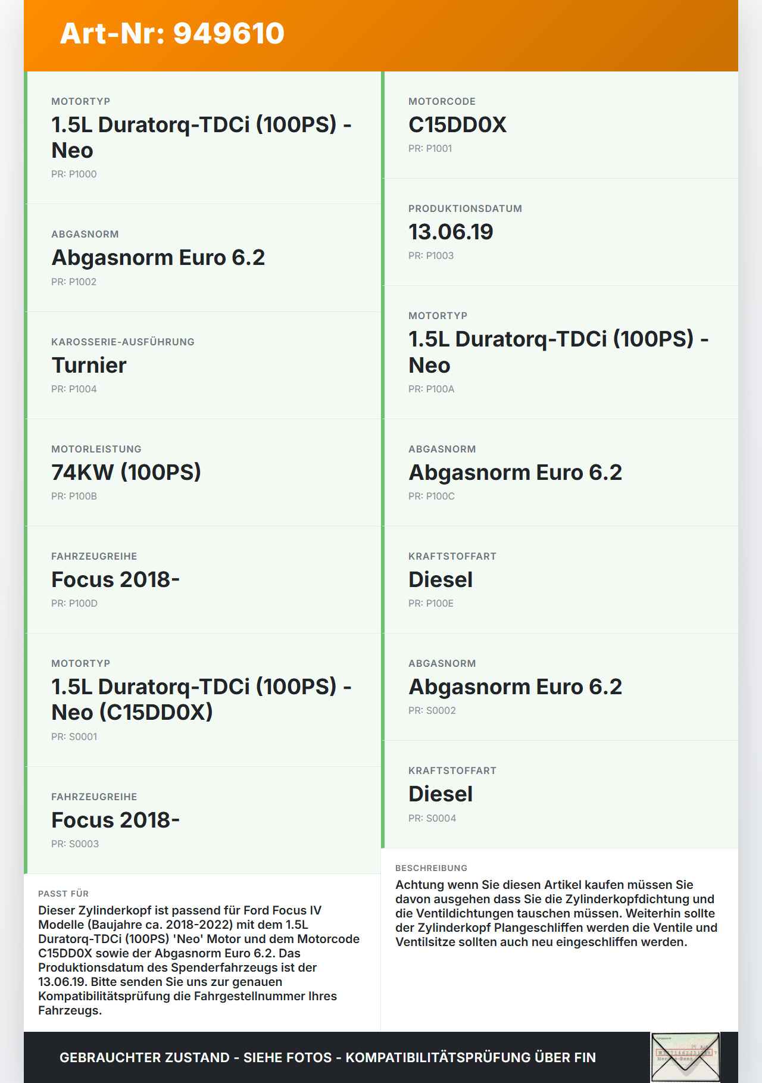Click 'Abgasnorm Euro 6.2' above PR: P100C
This screenshot has width=762, height=1083.
point(516,472)
